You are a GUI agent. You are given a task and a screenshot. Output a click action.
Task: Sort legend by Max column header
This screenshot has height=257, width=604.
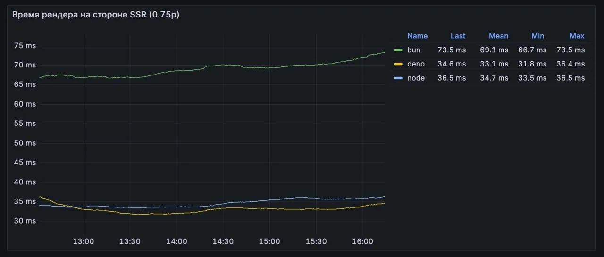pos(577,36)
